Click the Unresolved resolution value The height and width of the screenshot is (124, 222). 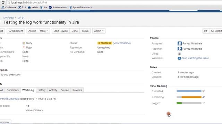tap(104, 48)
